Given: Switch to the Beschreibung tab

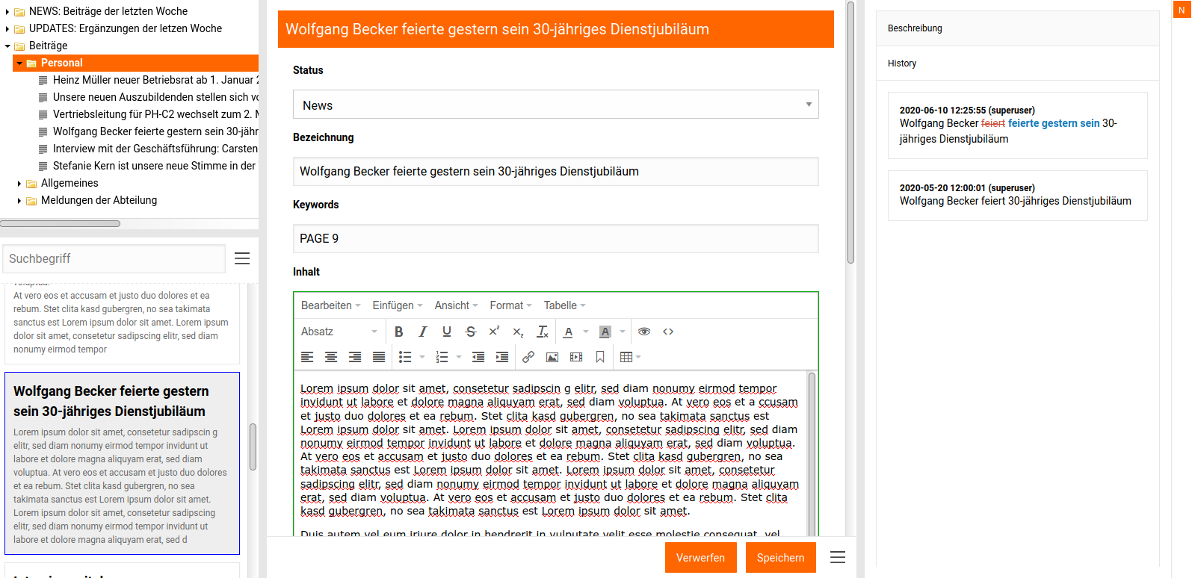Looking at the screenshot, I should coord(915,28).
